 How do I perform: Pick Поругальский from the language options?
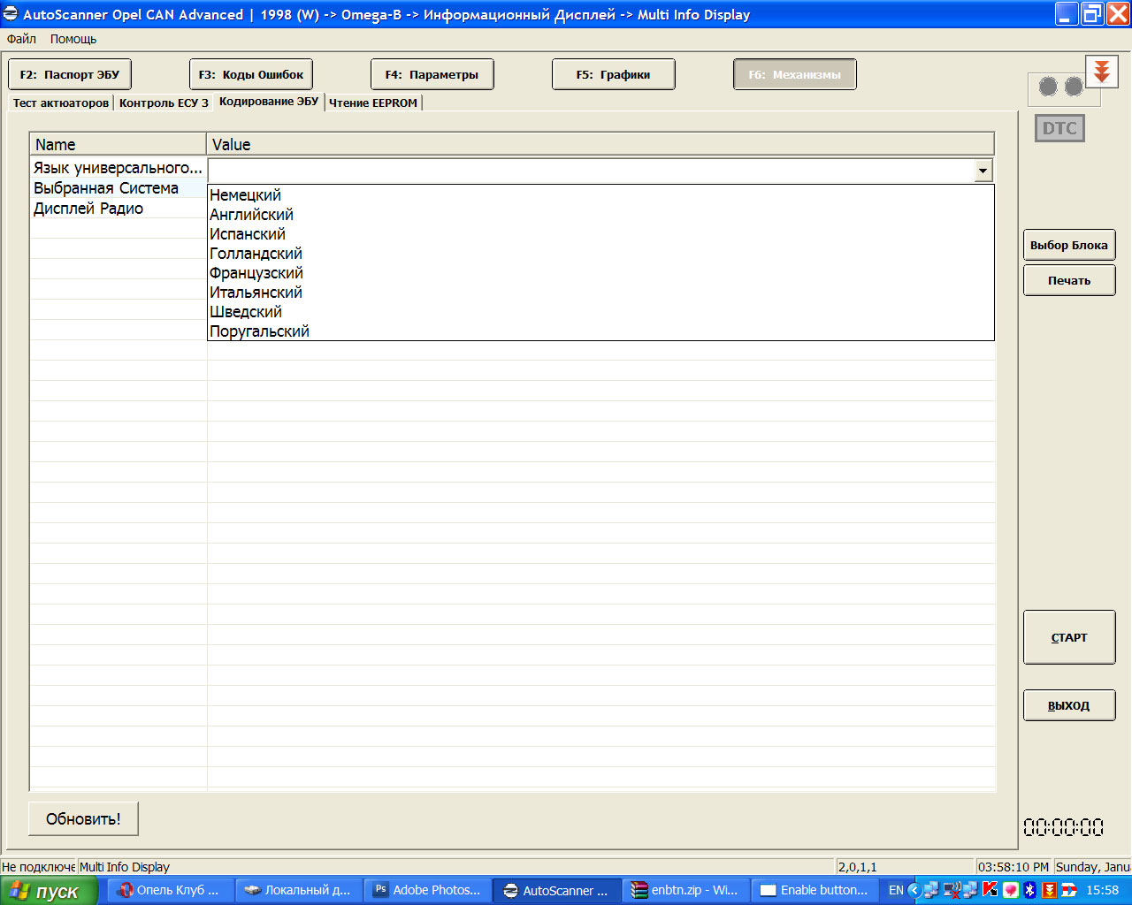(x=600, y=331)
